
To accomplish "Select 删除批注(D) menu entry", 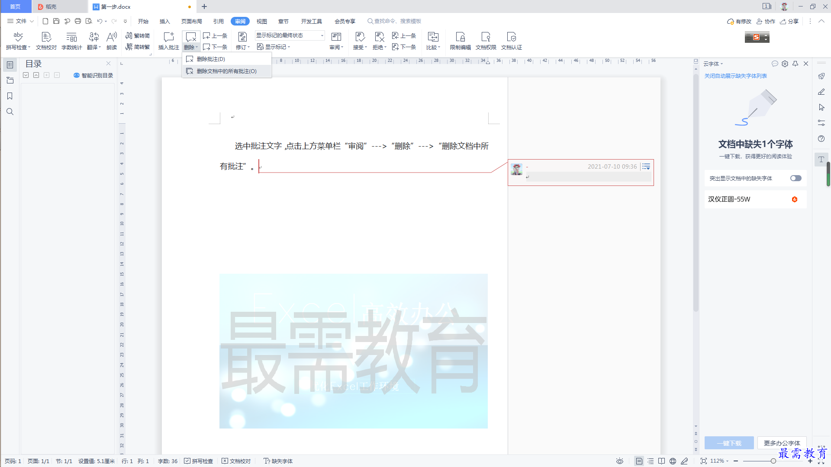I will pos(227,59).
